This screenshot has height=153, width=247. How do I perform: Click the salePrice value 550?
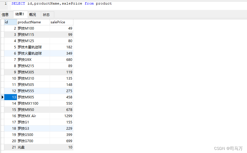point(61,104)
